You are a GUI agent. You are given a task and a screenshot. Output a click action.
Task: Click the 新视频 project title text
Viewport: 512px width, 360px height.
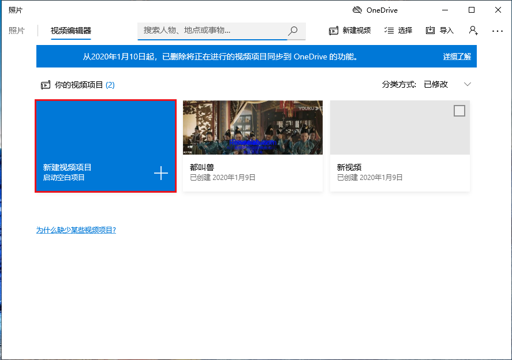[349, 167]
